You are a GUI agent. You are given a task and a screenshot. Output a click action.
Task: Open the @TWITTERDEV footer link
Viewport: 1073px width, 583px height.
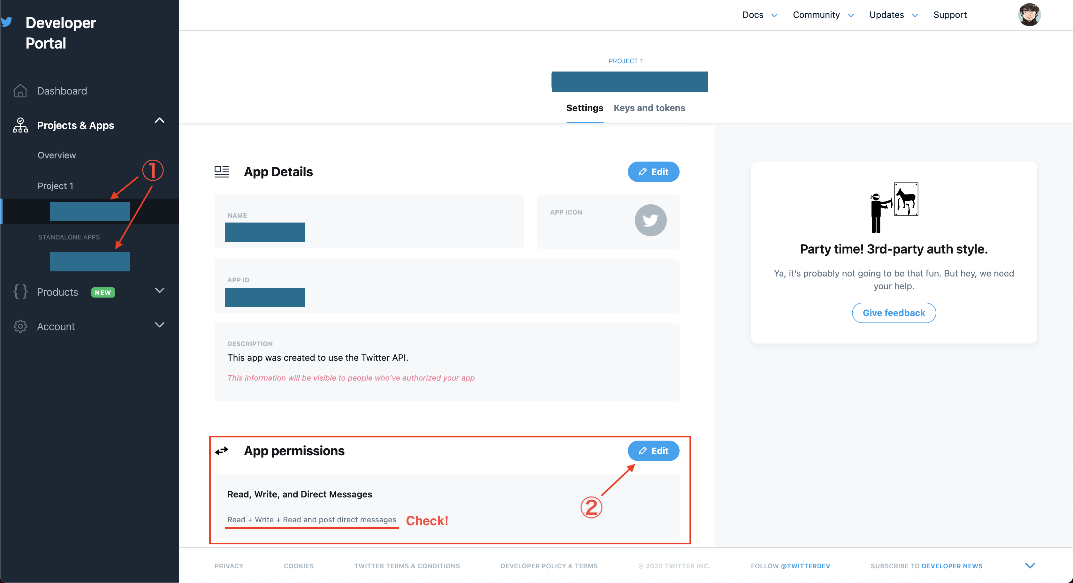tap(805, 566)
